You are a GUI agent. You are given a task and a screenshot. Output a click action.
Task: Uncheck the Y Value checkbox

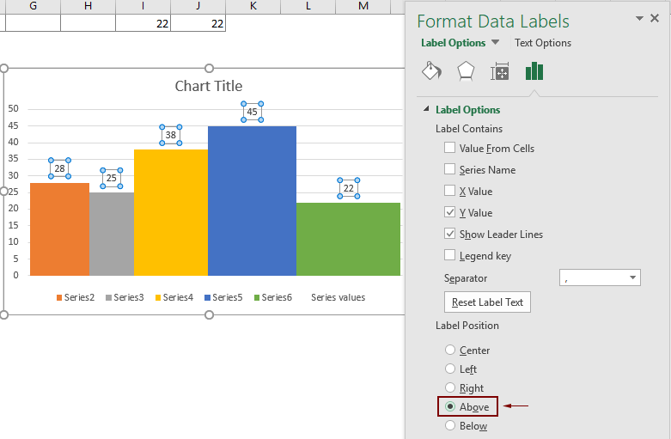tap(450, 212)
